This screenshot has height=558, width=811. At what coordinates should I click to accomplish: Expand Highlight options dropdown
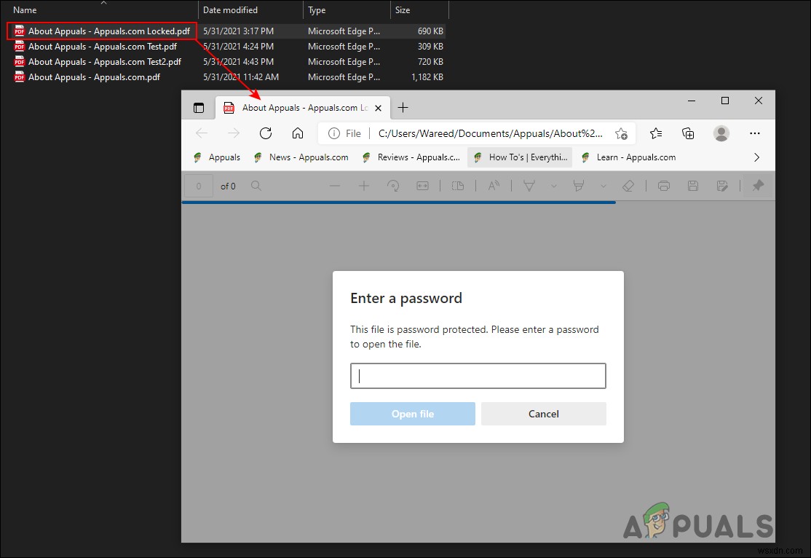(603, 186)
